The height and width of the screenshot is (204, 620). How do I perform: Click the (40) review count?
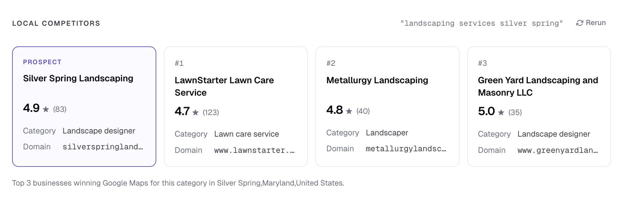pyautogui.click(x=363, y=111)
